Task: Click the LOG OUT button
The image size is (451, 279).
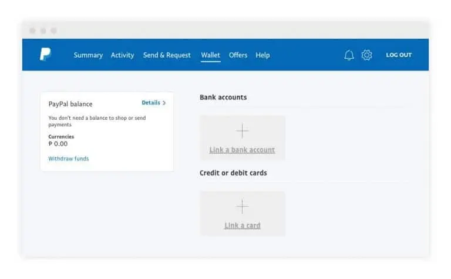Action: tap(399, 55)
